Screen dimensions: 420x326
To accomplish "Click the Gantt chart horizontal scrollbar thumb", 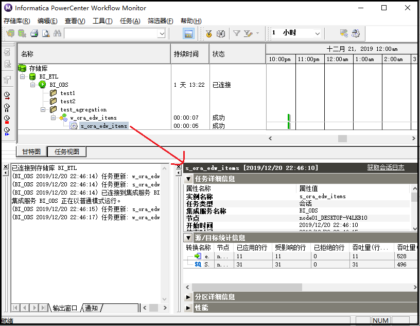I will pyautogui.click(x=342, y=139).
